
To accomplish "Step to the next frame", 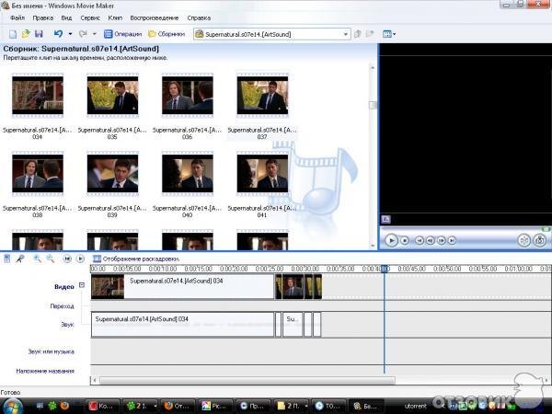I will (441, 240).
